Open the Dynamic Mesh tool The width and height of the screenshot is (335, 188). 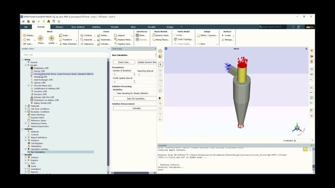pos(161,36)
